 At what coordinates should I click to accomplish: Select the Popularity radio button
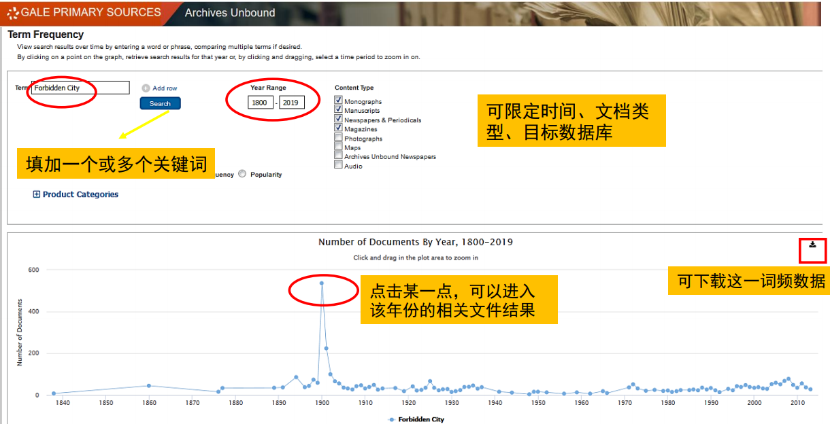tap(243, 175)
